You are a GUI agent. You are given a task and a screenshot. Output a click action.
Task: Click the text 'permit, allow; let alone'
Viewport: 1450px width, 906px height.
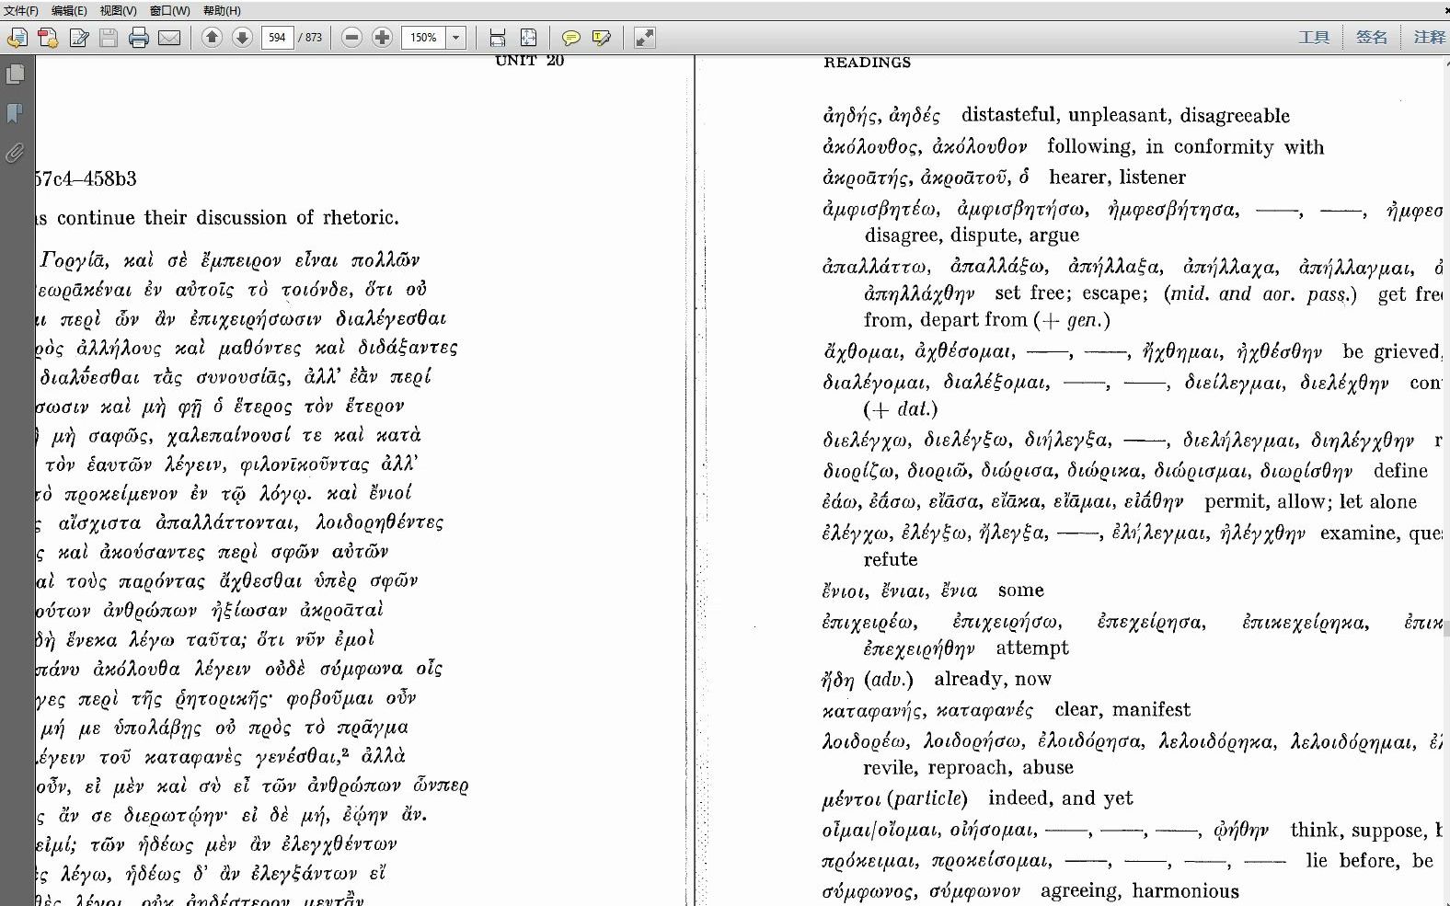coord(1310,501)
